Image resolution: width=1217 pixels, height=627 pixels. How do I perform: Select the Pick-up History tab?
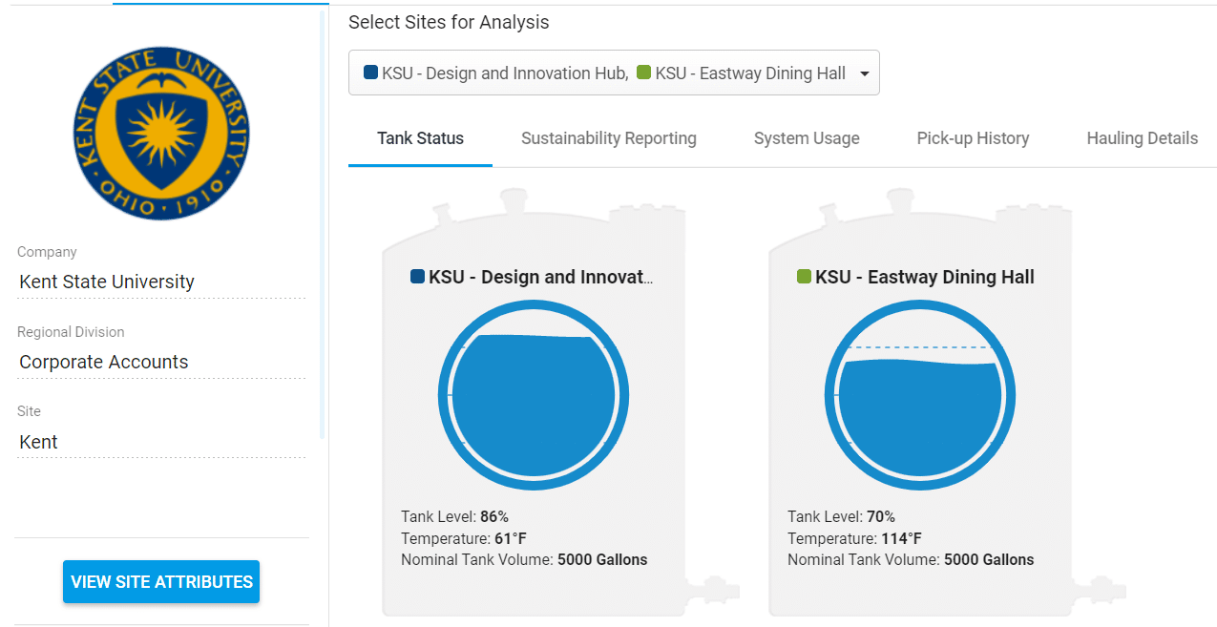pyautogui.click(x=973, y=138)
